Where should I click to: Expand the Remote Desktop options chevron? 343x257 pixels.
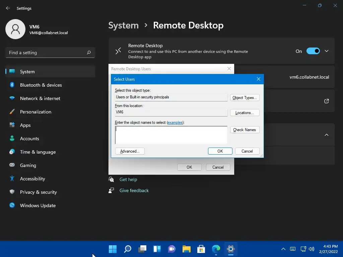pyautogui.click(x=326, y=51)
